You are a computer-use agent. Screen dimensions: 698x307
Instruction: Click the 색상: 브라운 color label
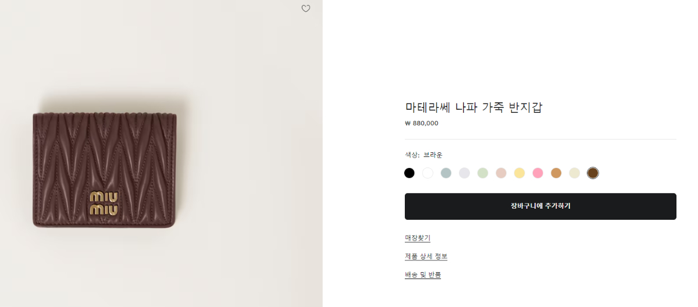pos(423,155)
